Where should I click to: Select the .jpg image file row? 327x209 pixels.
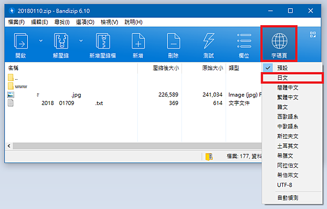(x=134, y=95)
